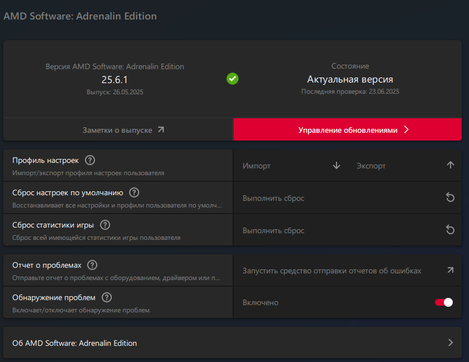Click Последняя проверка: 23.06.2025 text
The width and height of the screenshot is (469, 362).
[350, 91]
